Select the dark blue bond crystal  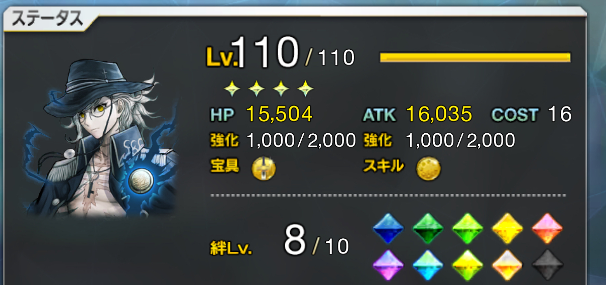[388, 229]
